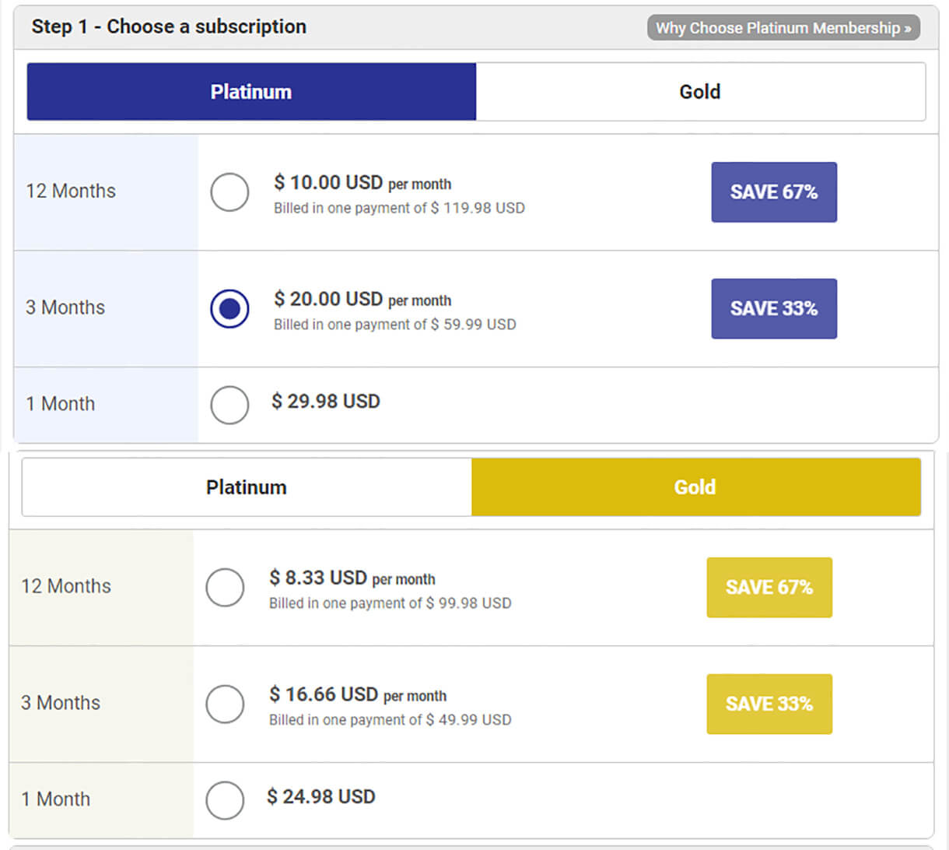This screenshot has width=949, height=850.
Task: Select the Platinum 12 Months radio button
Action: (x=229, y=192)
